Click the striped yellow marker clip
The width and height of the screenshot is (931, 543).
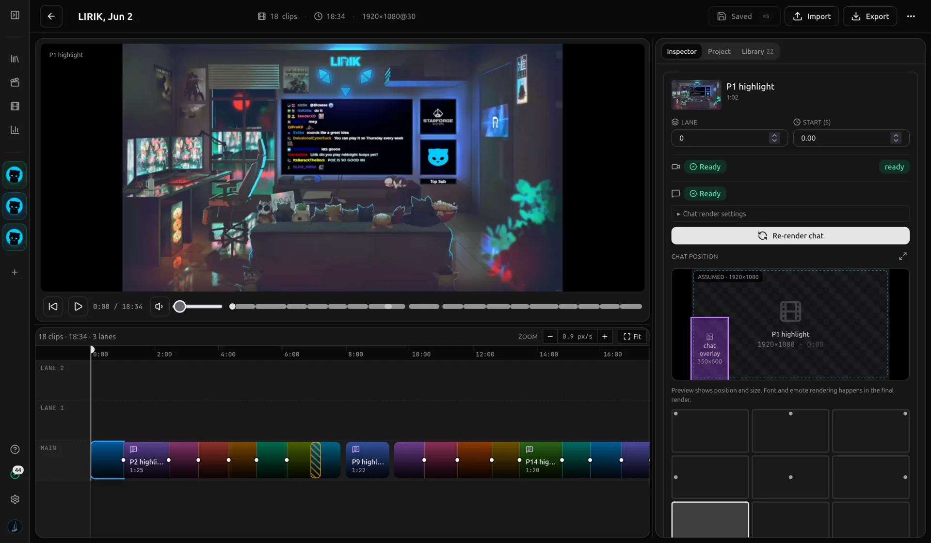point(316,460)
